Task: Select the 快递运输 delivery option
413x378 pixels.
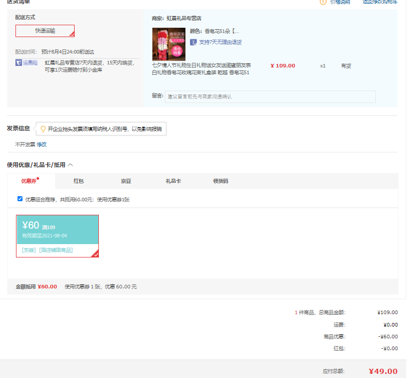Action: tap(45, 31)
